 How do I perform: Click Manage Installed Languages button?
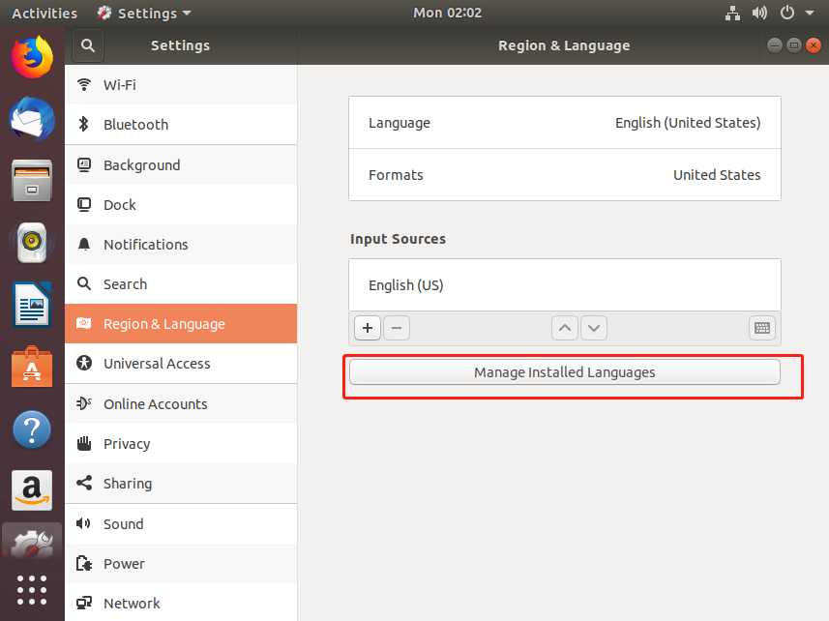pyautogui.click(x=565, y=372)
